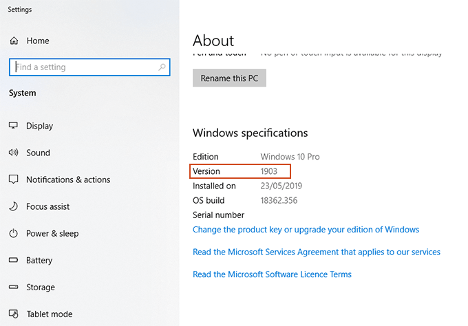Read the Microsoft Services Agreement link
Viewport: 468px width, 326px height.
317,252
